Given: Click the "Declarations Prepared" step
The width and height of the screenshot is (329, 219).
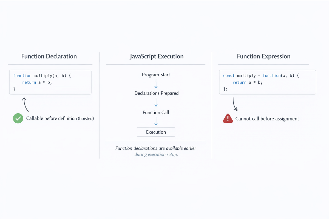Looking at the screenshot, I should 156,93.
